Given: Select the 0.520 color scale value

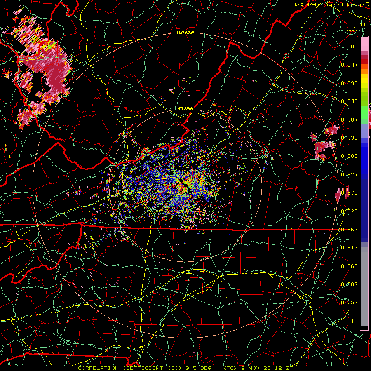Looking at the screenshot, I should coord(349,211).
